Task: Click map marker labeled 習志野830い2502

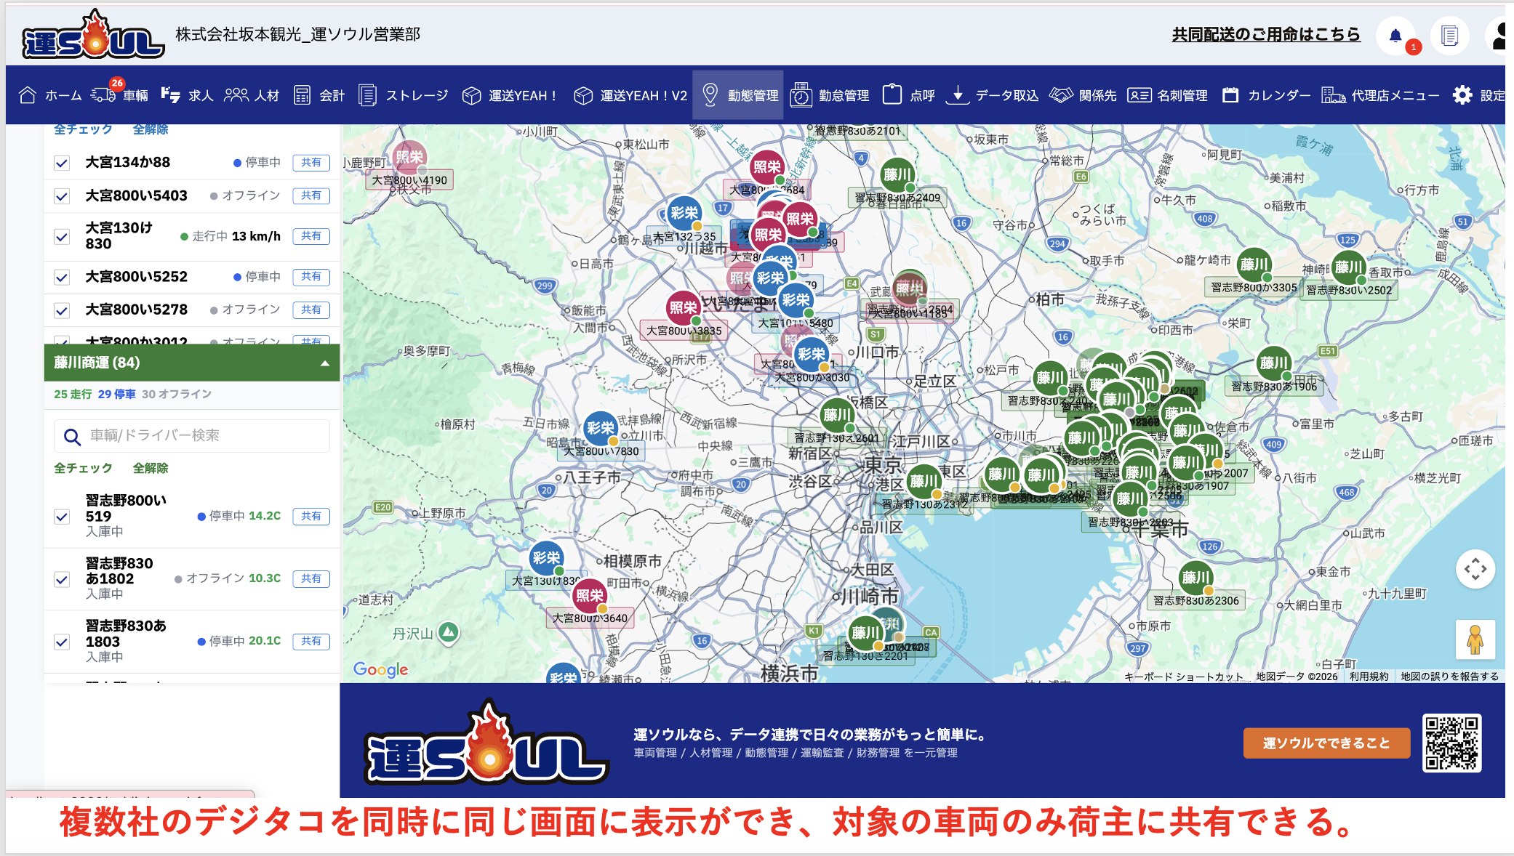Action: click(x=1349, y=267)
